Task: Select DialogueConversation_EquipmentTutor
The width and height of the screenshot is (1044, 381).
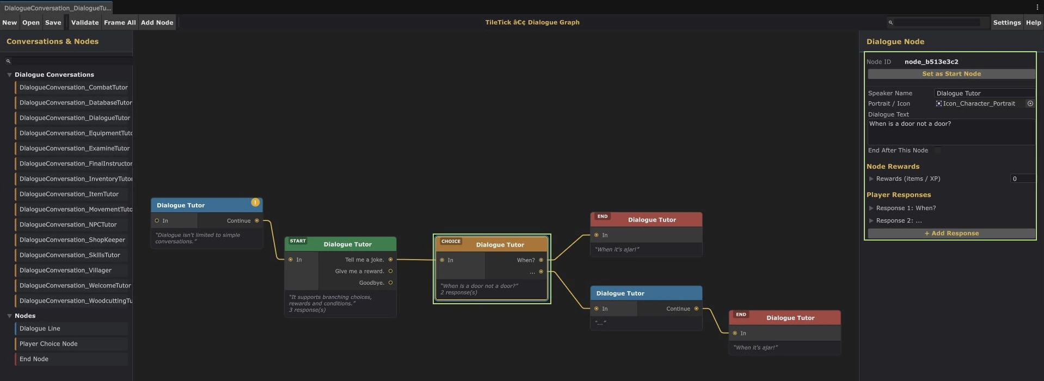Action: point(73,133)
